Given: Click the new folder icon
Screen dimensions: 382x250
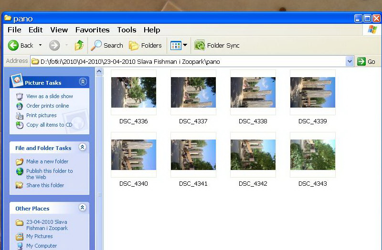Looking at the screenshot, I should point(20,161).
